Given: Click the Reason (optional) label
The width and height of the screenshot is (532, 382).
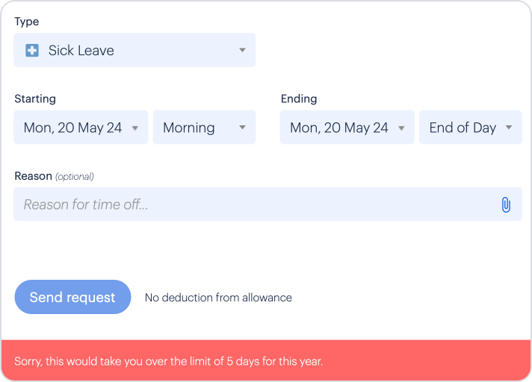Looking at the screenshot, I should tap(54, 176).
